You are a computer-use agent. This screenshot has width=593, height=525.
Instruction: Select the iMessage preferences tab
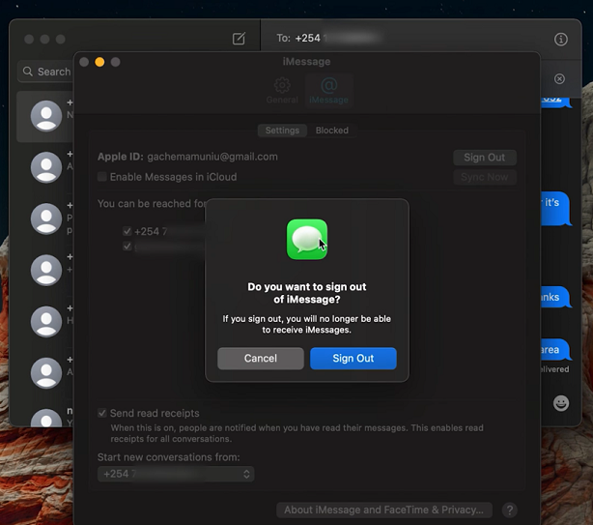[328, 90]
